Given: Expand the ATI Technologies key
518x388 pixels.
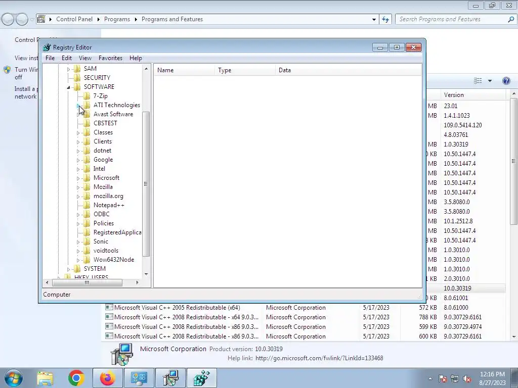Looking at the screenshot, I should 78,105.
